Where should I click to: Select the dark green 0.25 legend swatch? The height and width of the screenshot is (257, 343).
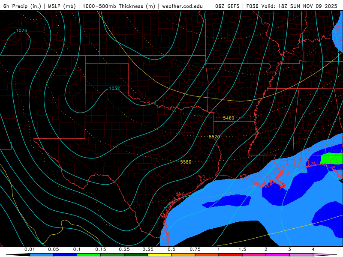tap(136, 255)
